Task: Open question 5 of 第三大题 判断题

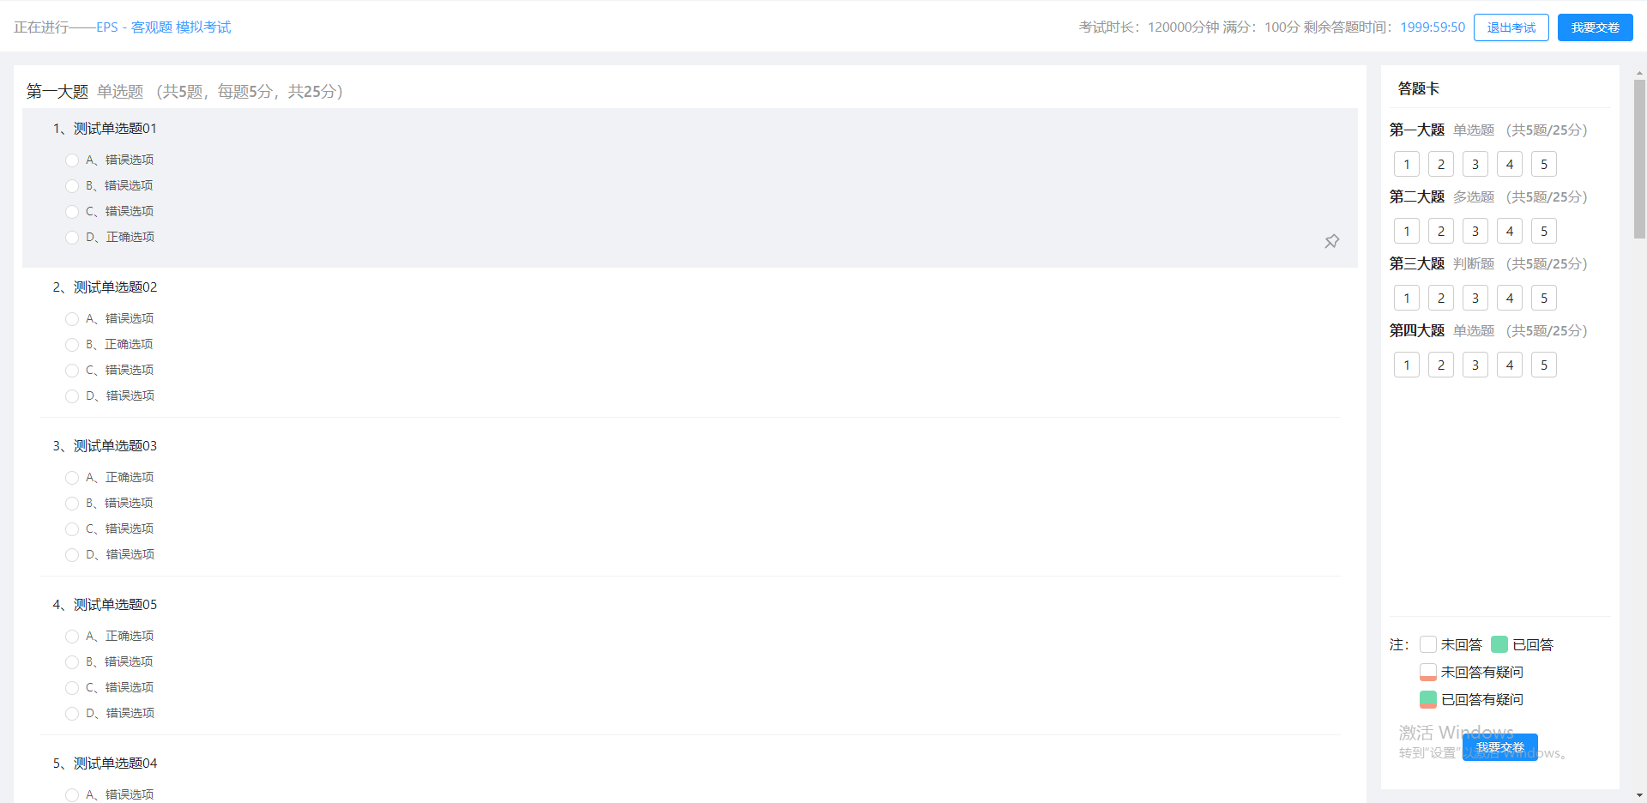Action: 1543,299
